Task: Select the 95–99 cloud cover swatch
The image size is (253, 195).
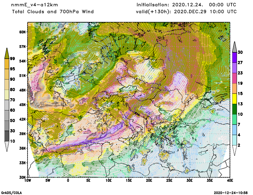Action: 7,63
